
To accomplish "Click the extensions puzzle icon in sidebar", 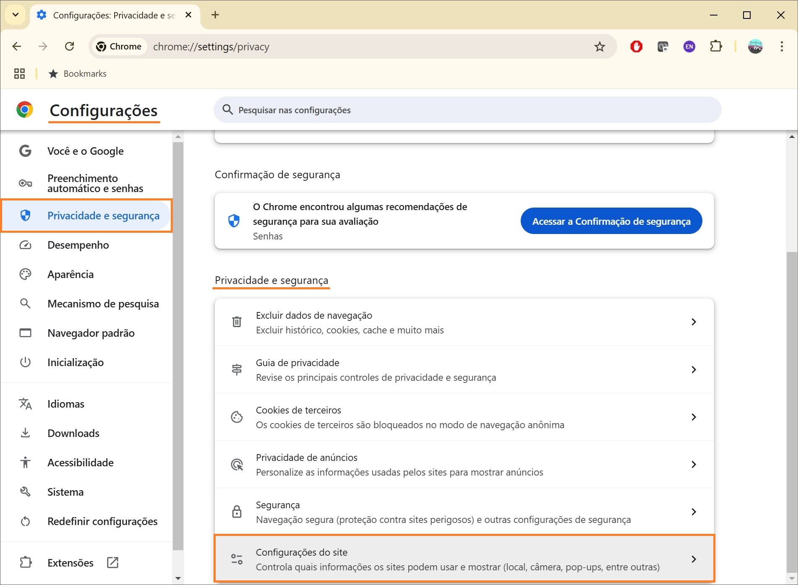I will pos(26,562).
